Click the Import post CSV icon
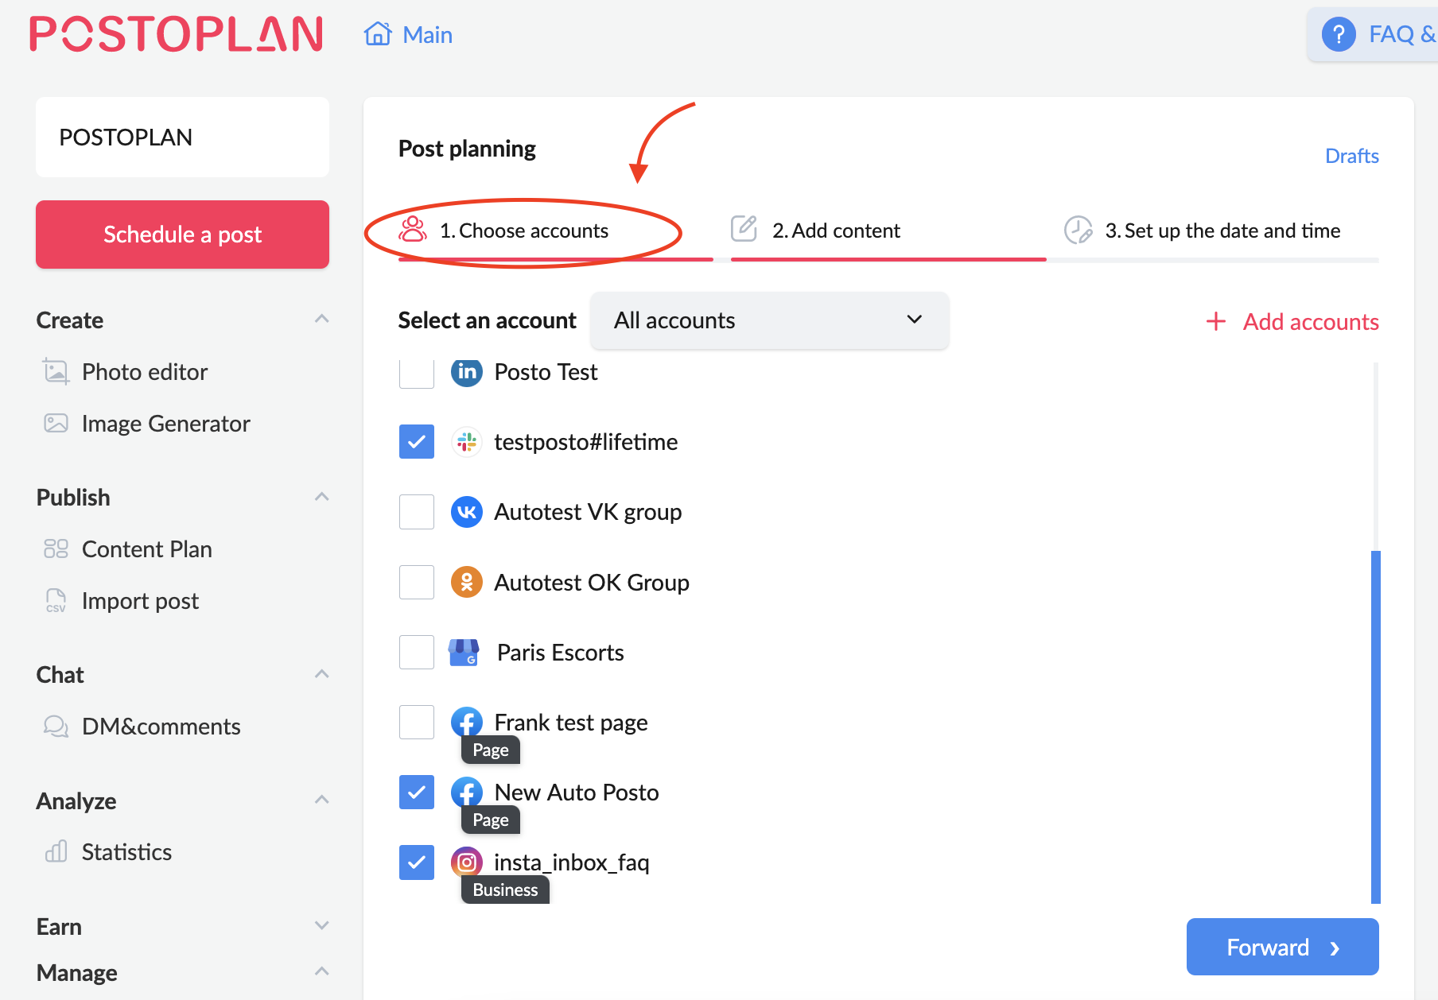This screenshot has height=1000, width=1438. tap(56, 601)
